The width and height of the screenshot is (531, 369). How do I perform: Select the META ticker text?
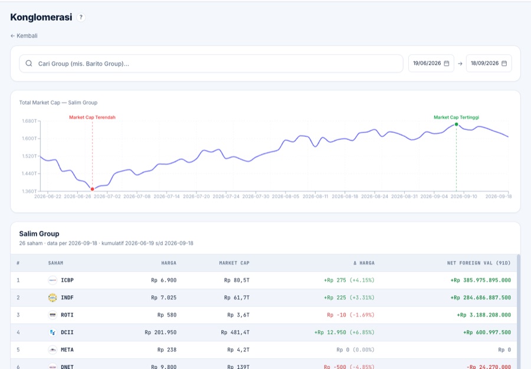(x=67, y=350)
